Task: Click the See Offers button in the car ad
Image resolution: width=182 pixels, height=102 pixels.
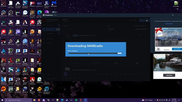Action: (177, 49)
